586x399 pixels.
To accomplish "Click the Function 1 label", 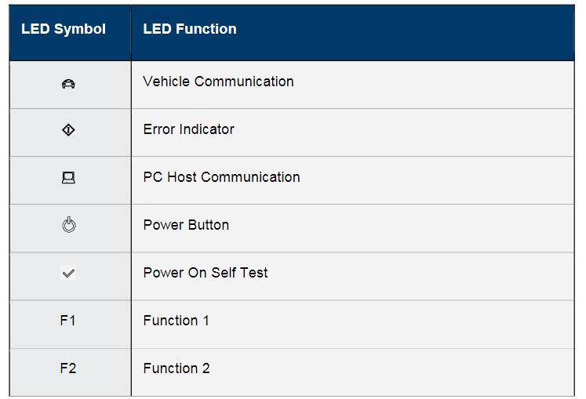I will coord(176,321).
